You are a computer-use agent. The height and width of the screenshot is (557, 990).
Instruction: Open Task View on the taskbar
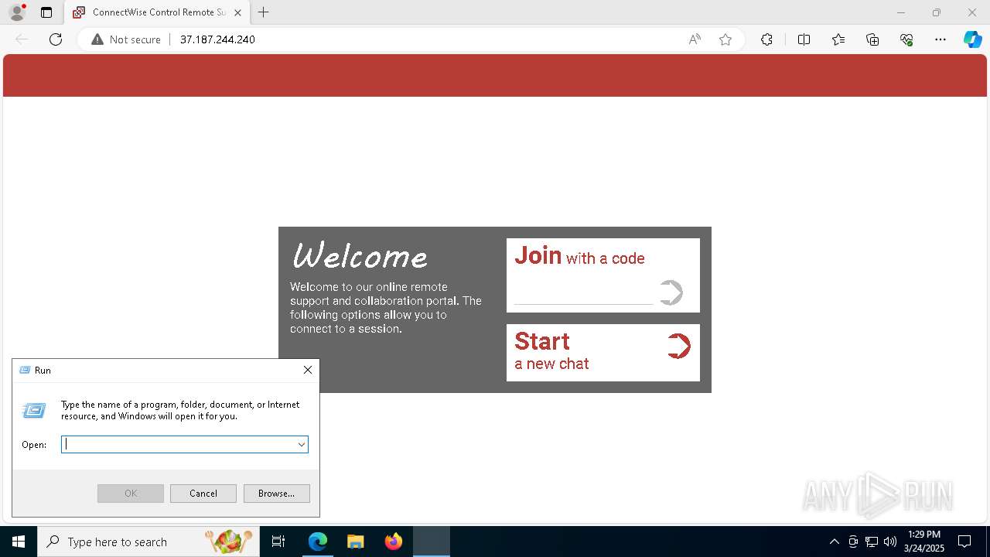[278, 542]
